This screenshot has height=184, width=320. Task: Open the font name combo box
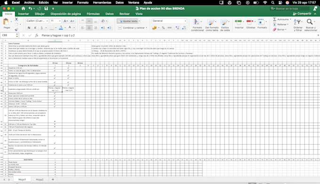[x=37, y=21]
